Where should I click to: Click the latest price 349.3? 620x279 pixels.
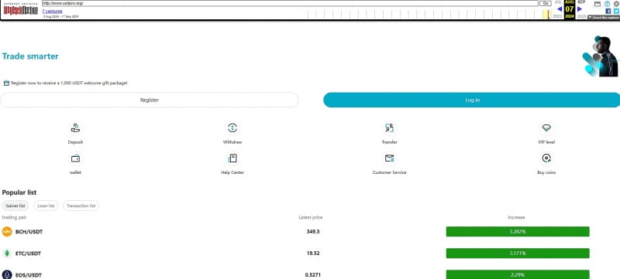tap(313, 232)
